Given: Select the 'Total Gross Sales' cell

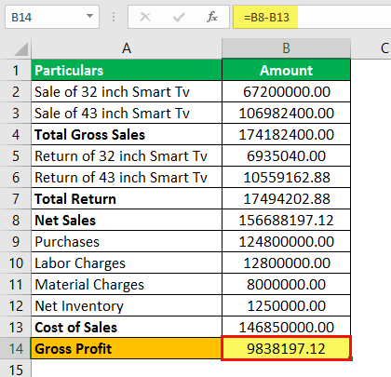Looking at the screenshot, I should click(x=127, y=134).
